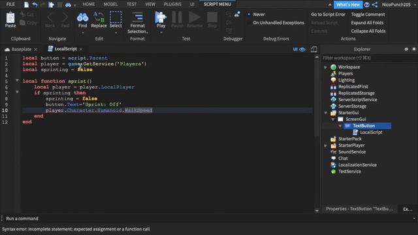Click the Resume test button
The height and width of the screenshot is (235, 418).
tap(195, 18)
